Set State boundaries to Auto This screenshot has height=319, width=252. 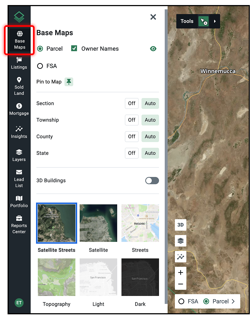click(x=150, y=153)
